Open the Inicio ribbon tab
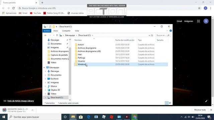Image resolution: width=214 pixels, height=120 pixels. click(56, 31)
